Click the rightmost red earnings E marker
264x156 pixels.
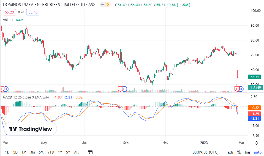[237, 89]
